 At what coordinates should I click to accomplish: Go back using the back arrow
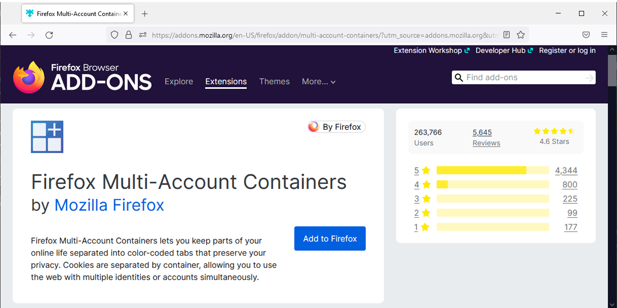click(x=13, y=35)
